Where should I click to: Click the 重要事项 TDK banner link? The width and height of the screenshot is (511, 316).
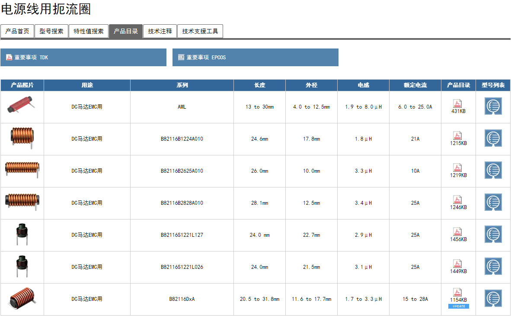pyautogui.click(x=83, y=57)
